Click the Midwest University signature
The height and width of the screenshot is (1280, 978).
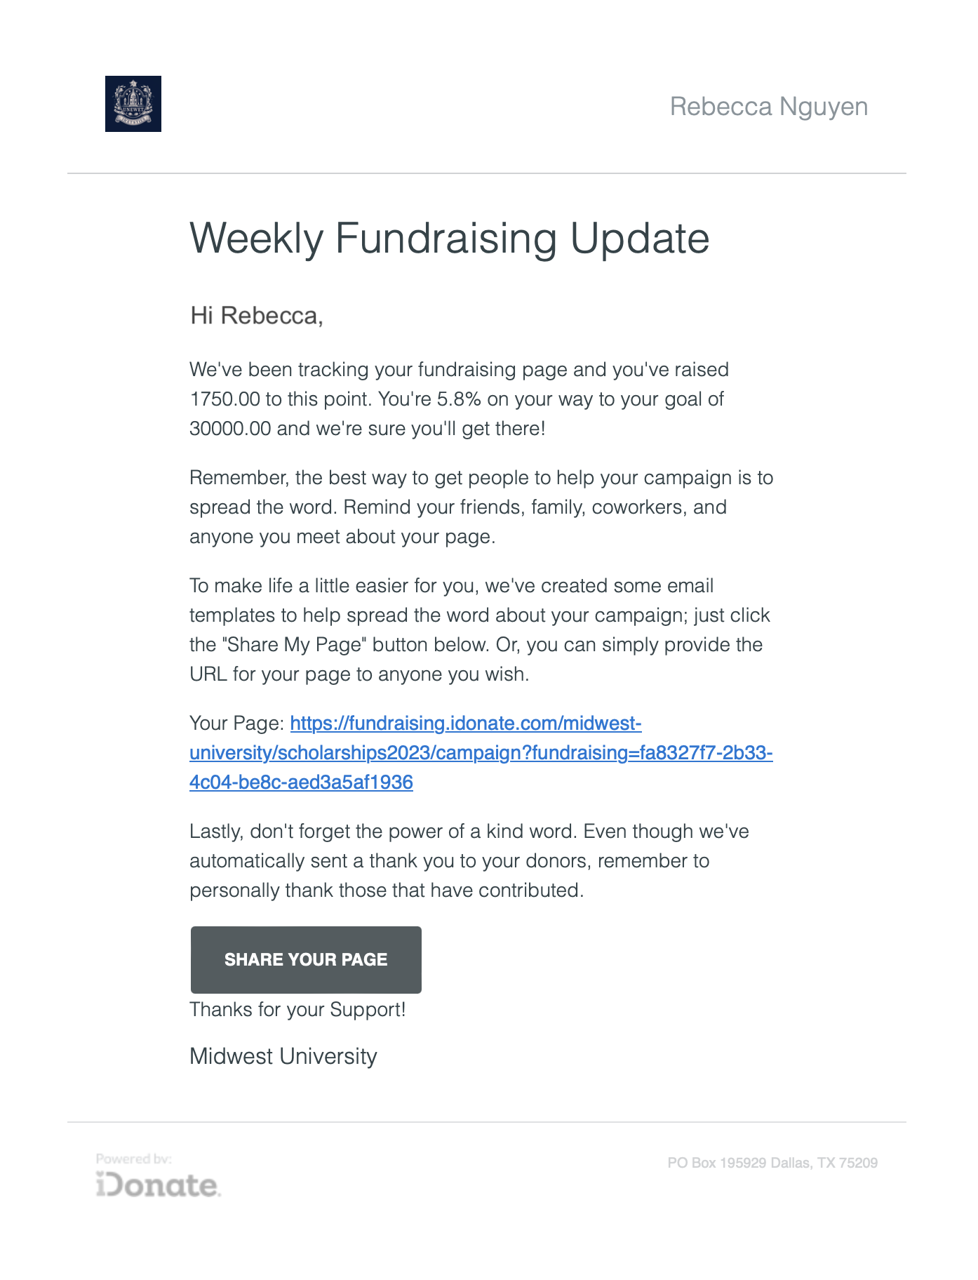[283, 1056]
